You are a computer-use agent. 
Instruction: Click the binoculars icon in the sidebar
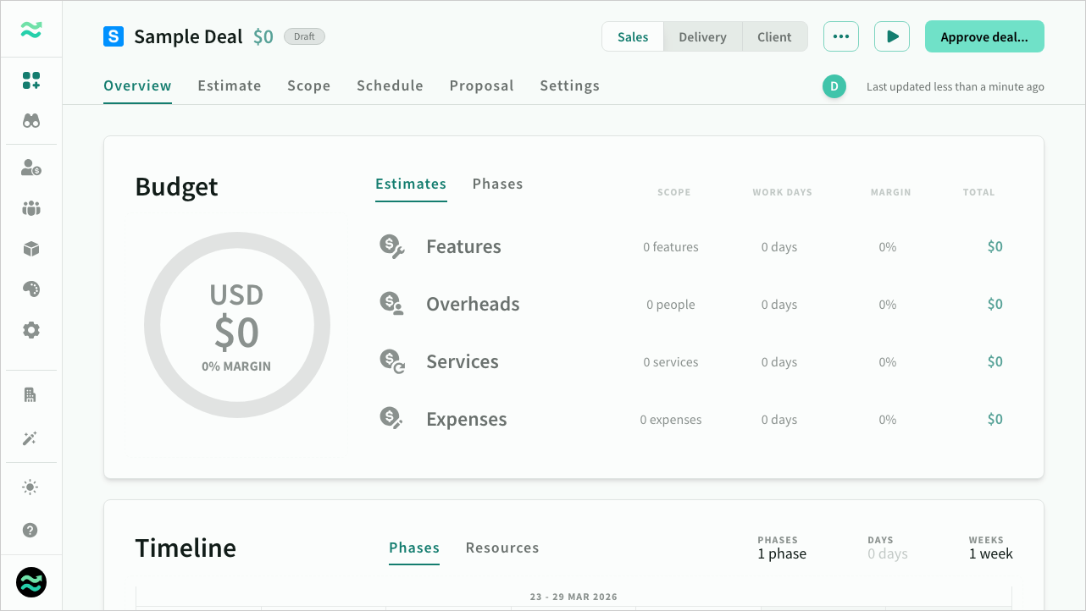coord(31,121)
